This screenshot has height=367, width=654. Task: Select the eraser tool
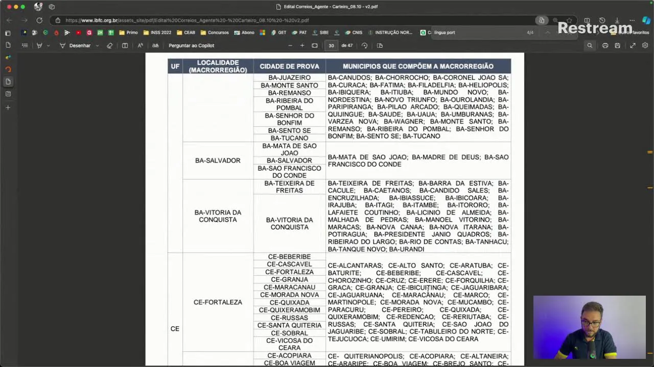point(109,45)
